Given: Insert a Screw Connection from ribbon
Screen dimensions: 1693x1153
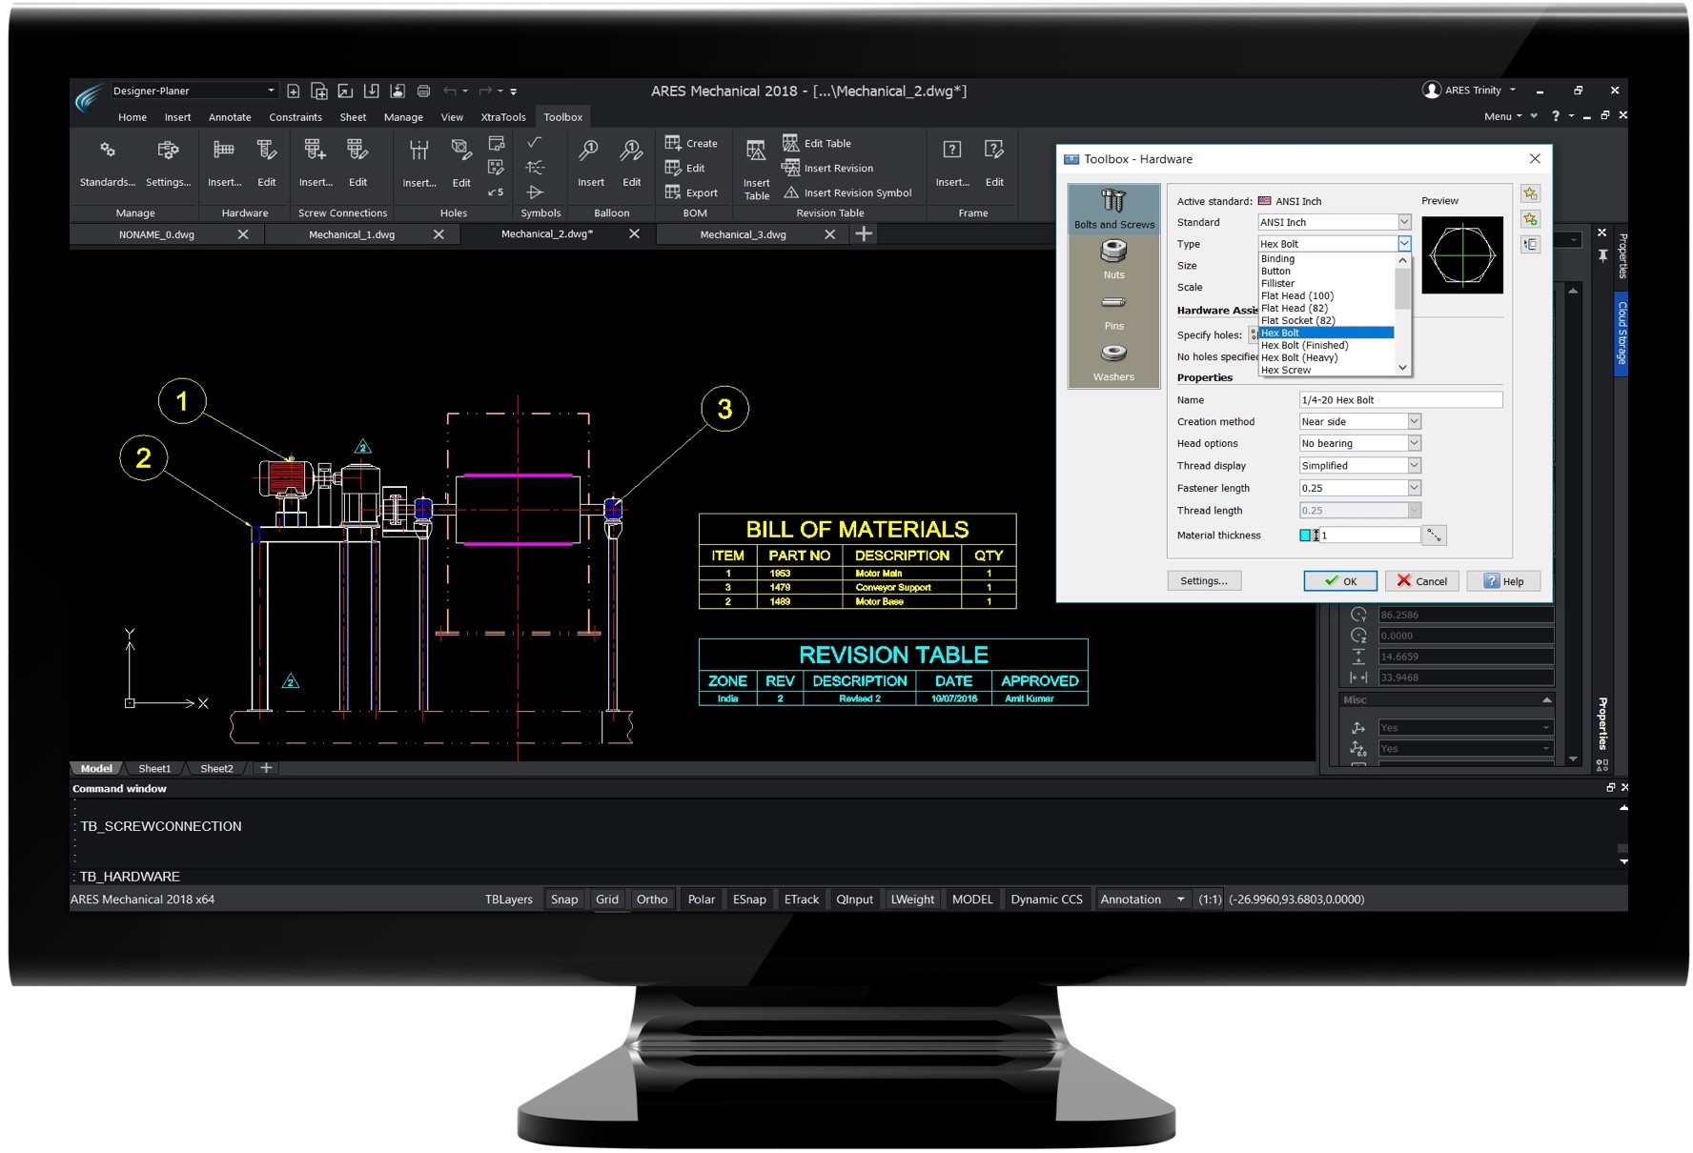Looking at the screenshot, I should [x=316, y=151].
